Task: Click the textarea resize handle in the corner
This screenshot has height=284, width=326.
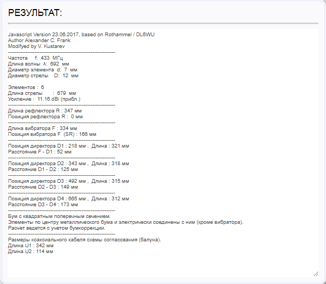Action: pyautogui.click(x=315, y=273)
